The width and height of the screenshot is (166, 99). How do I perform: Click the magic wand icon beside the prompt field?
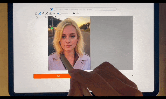(x=52, y=9)
